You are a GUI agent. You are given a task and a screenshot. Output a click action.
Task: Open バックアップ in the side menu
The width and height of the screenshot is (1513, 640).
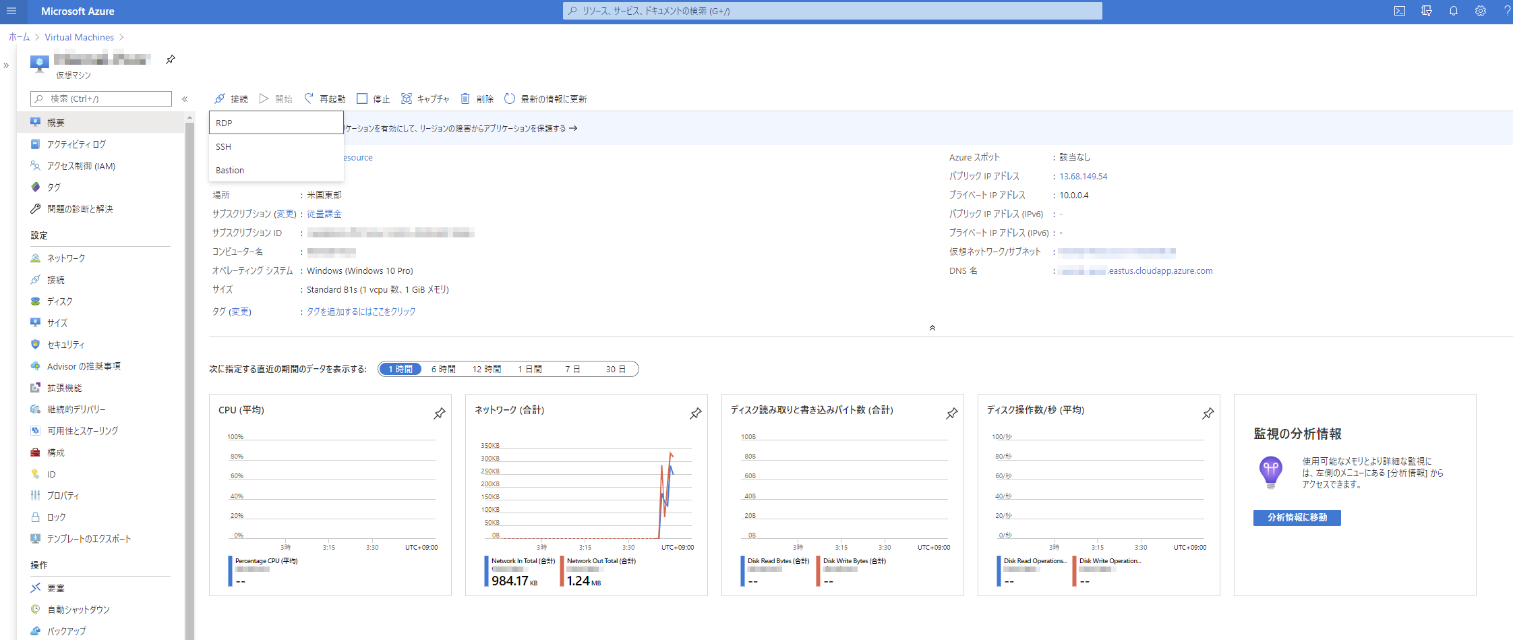coord(101,631)
